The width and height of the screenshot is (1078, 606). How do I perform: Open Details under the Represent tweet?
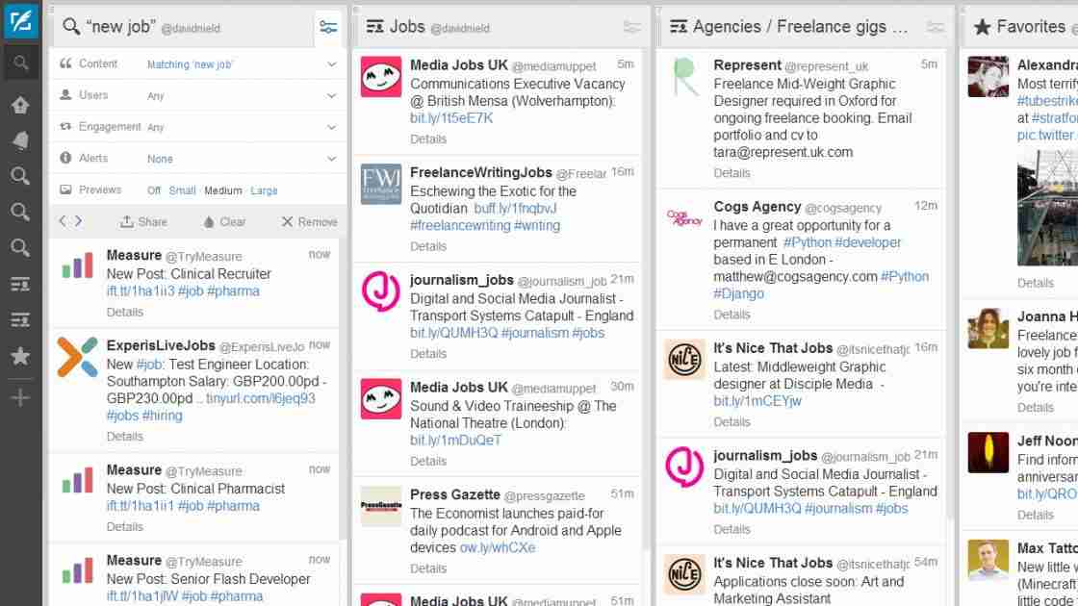(x=731, y=173)
